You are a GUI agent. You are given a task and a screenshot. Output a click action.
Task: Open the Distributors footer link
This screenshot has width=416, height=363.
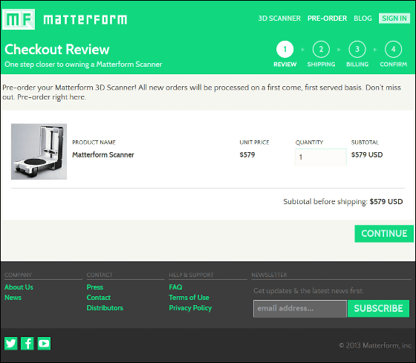[x=105, y=308]
